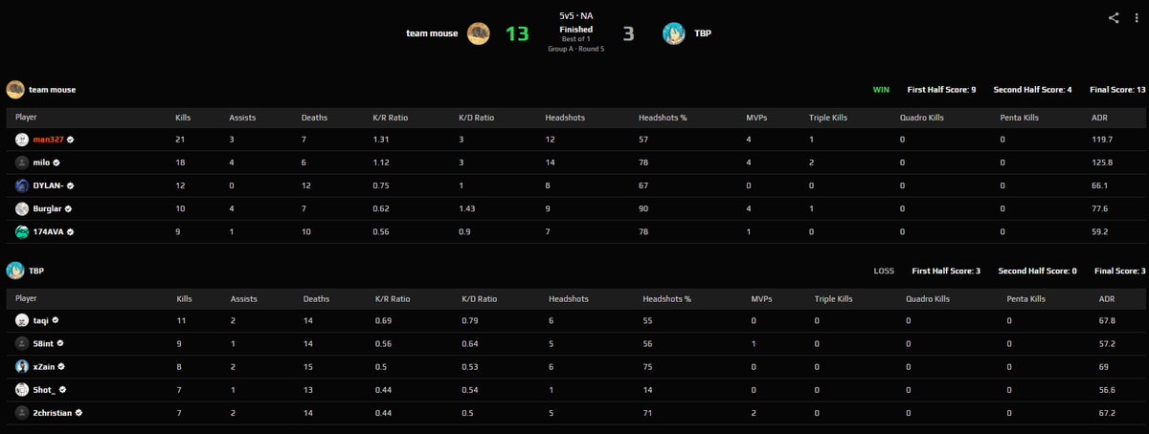Click TBP score 3 in header

pyautogui.click(x=628, y=33)
